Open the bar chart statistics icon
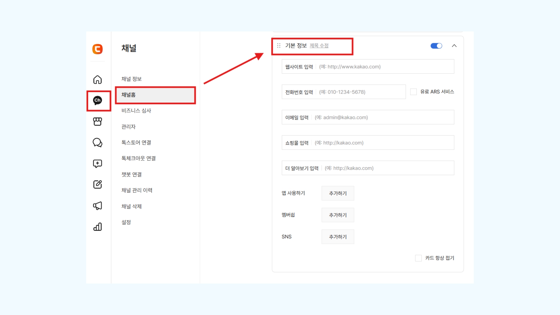The width and height of the screenshot is (560, 315). 97,227
